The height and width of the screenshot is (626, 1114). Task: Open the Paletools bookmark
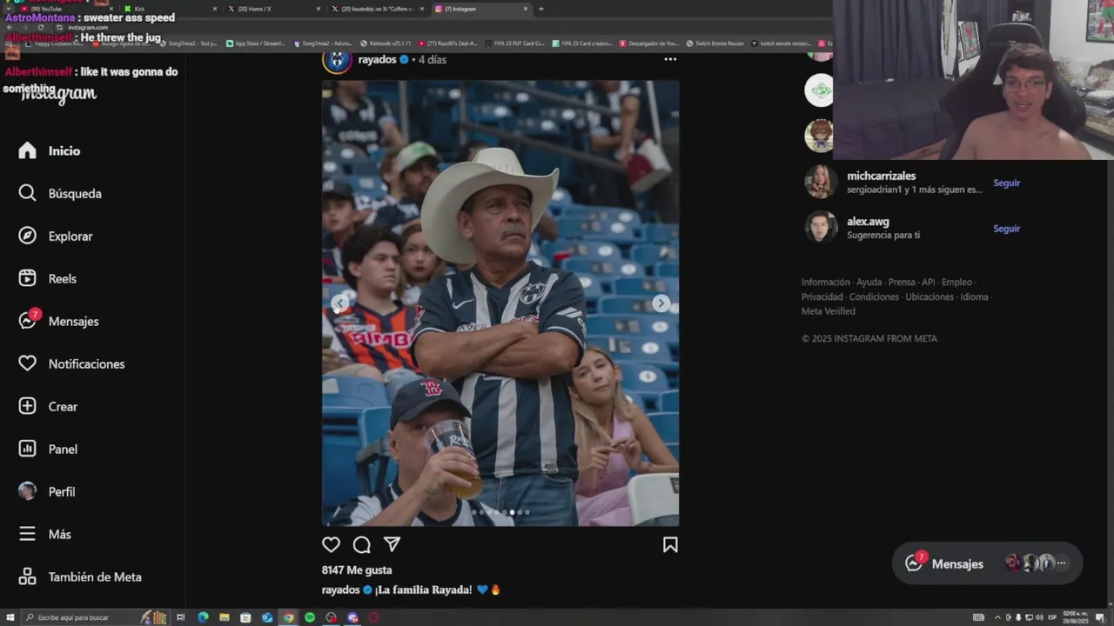click(385, 43)
